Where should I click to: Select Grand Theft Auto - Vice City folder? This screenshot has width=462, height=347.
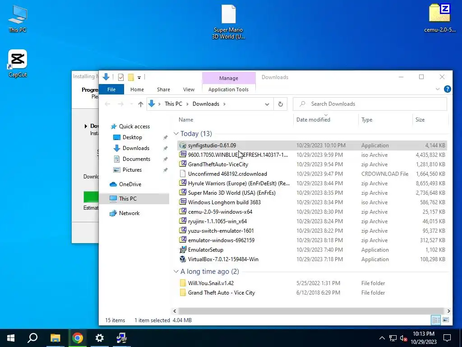[x=312, y=293]
